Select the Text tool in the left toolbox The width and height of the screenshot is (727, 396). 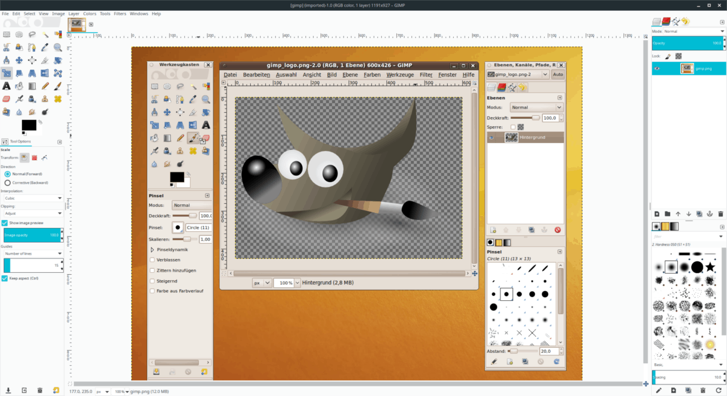[x=7, y=86]
